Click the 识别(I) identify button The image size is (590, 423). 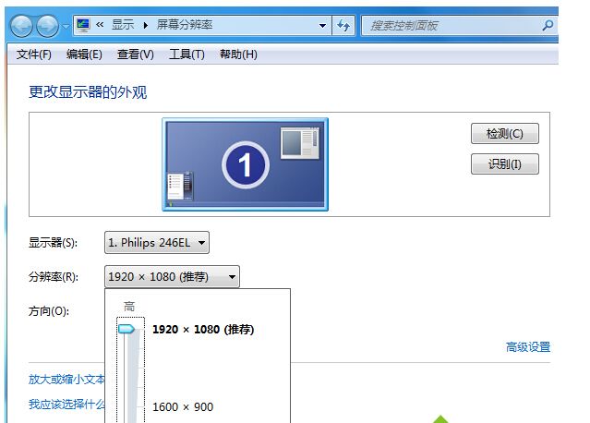point(504,164)
